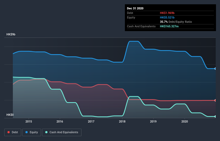Screen dimensions: 220x141
Task: Click the Equity label in tooltip
Action: tap(131, 17)
